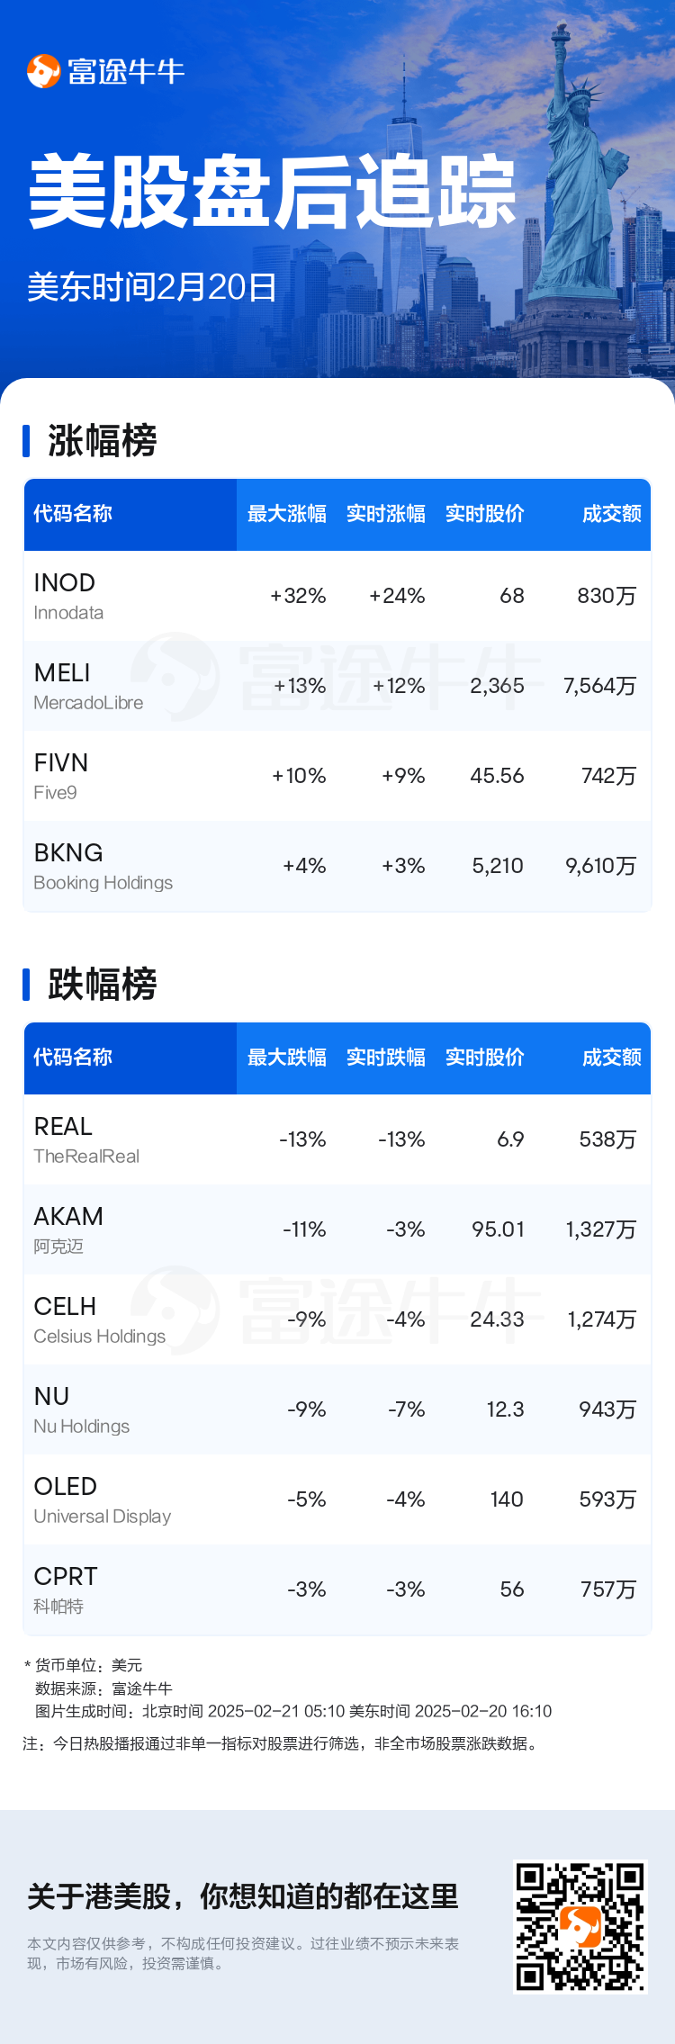Select the 最大涨幅 column header
675x2044 pixels.
286,514
